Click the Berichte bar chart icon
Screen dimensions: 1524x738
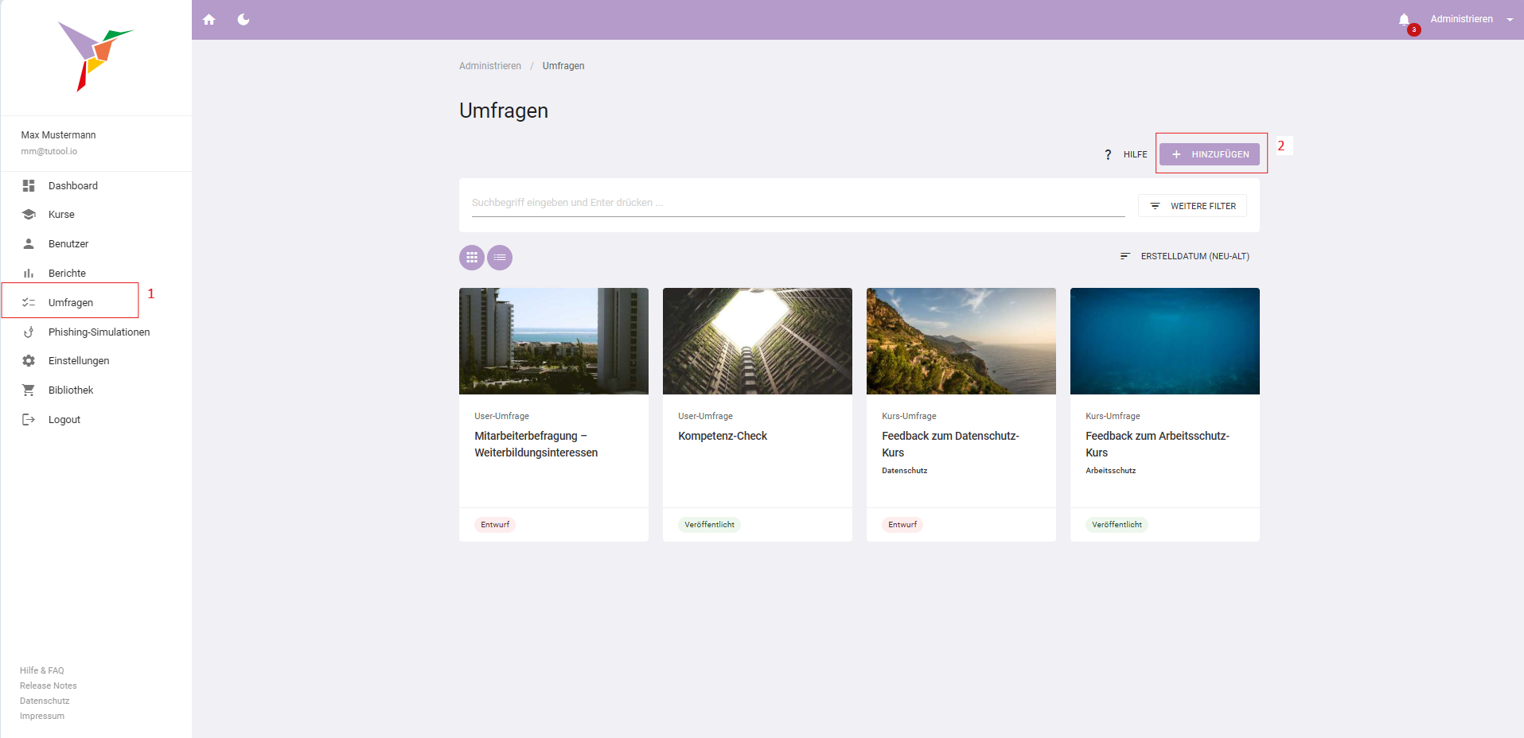click(29, 274)
